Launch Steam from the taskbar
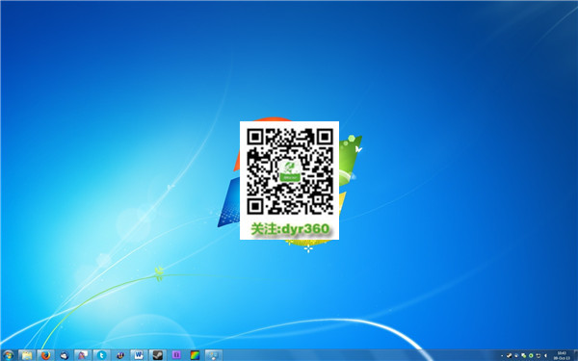This screenshot has width=578, height=361. (x=157, y=355)
